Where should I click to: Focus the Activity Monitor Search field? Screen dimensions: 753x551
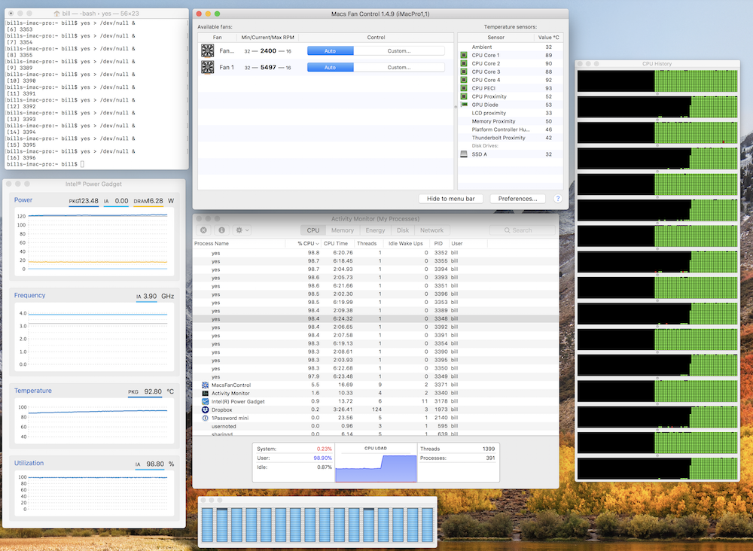pos(522,230)
